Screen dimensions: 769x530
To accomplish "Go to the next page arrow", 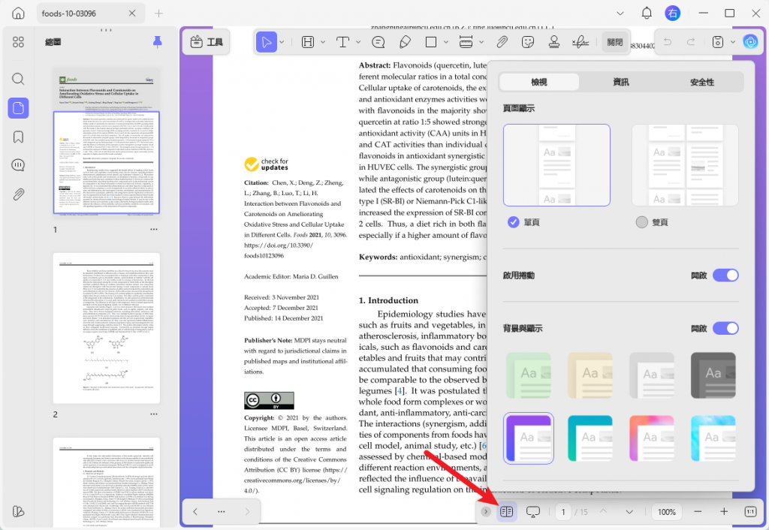I will coord(629,512).
